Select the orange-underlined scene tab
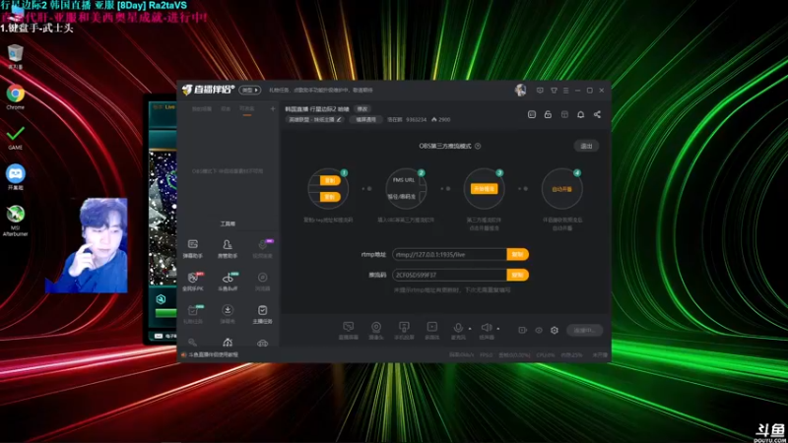The width and height of the screenshot is (788, 443). (247, 109)
